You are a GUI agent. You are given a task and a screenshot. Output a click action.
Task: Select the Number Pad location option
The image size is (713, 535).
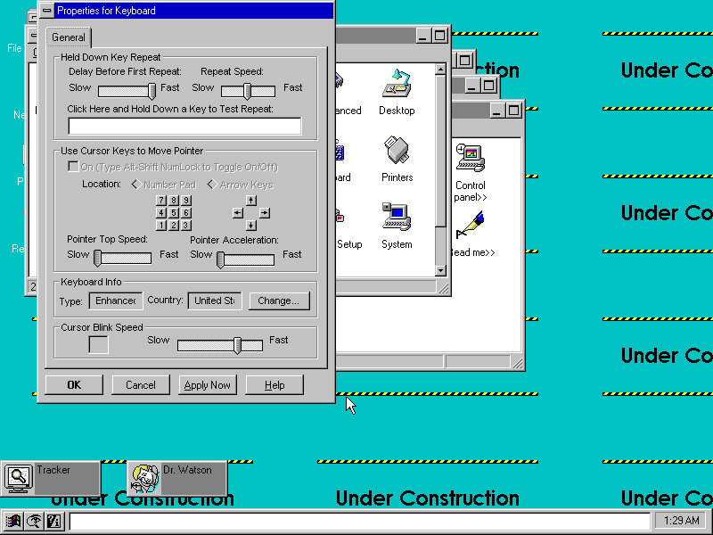coord(135,185)
